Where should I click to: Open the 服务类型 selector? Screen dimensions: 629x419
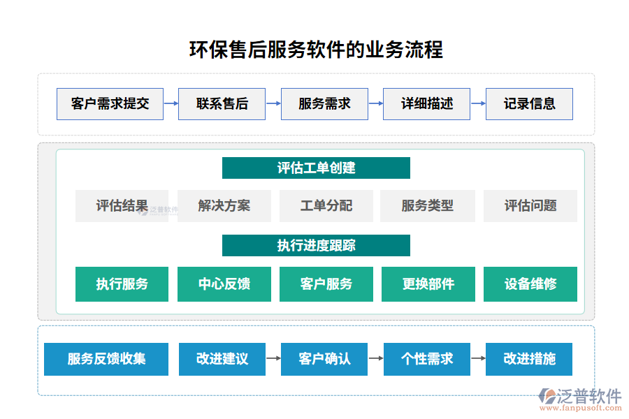tap(428, 206)
